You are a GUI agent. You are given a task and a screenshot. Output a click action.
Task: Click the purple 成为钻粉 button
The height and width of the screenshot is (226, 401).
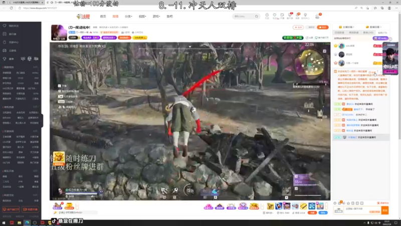[x=380, y=38]
